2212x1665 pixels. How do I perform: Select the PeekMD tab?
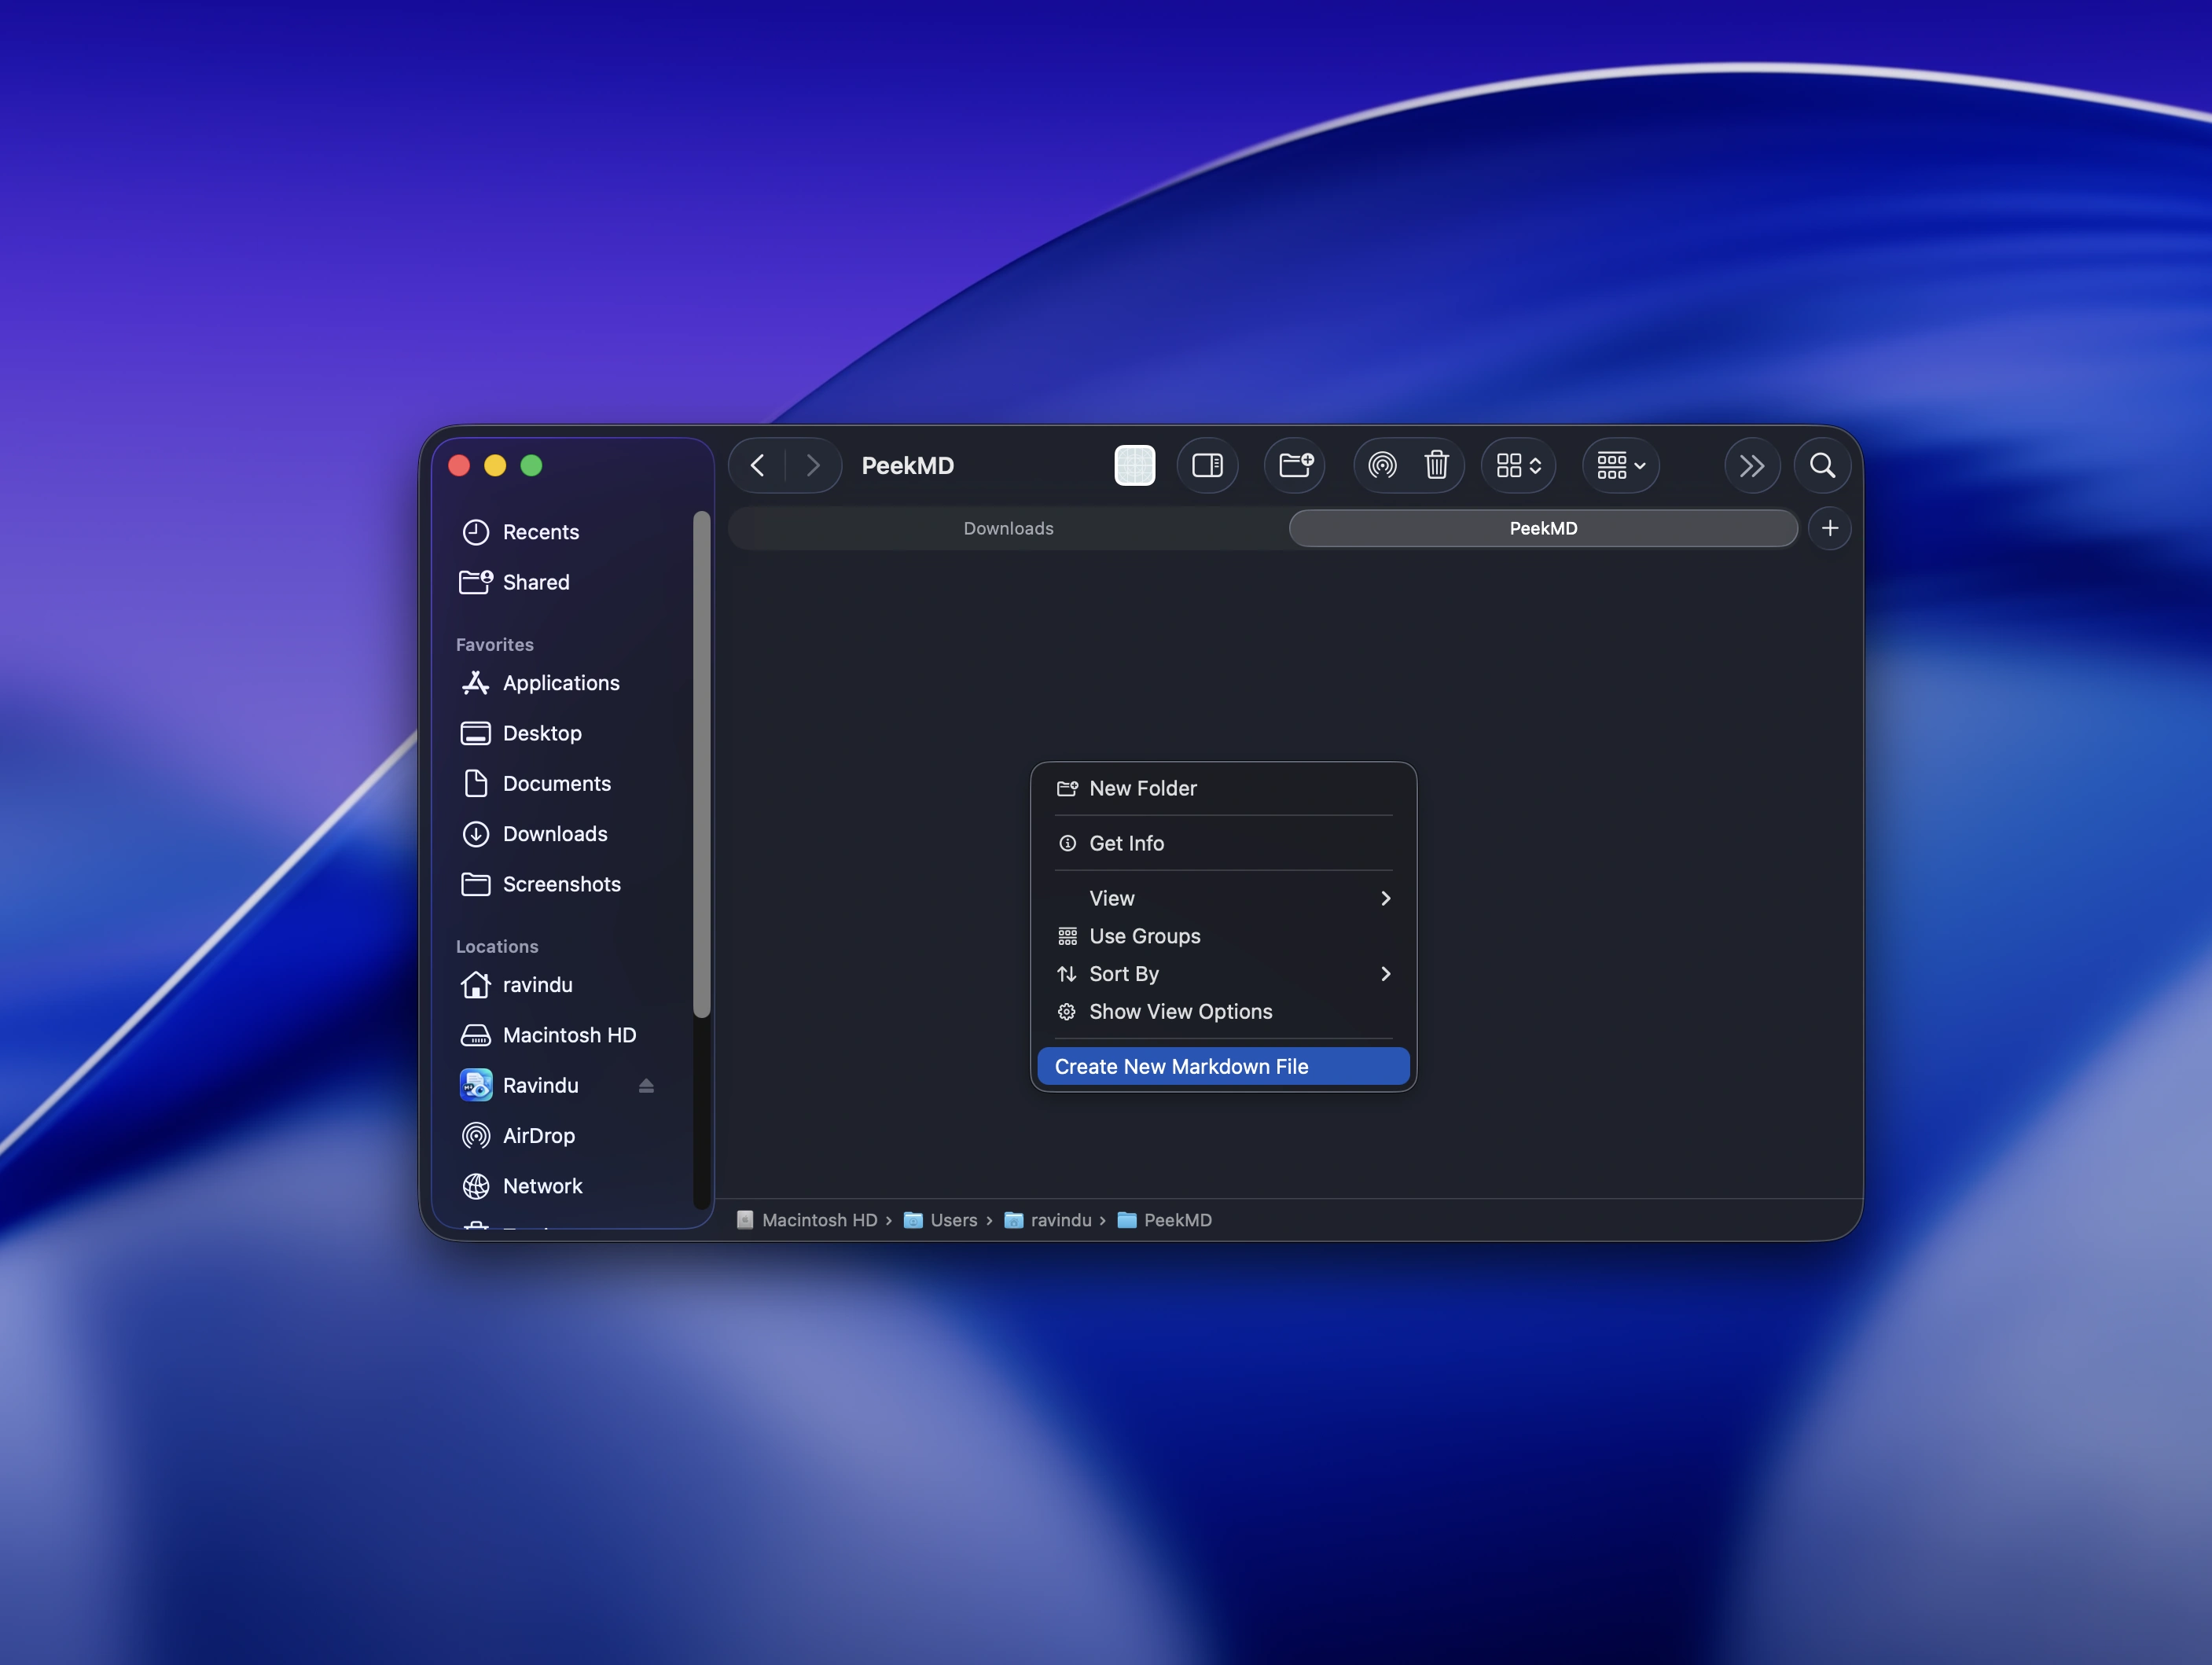(x=1543, y=528)
